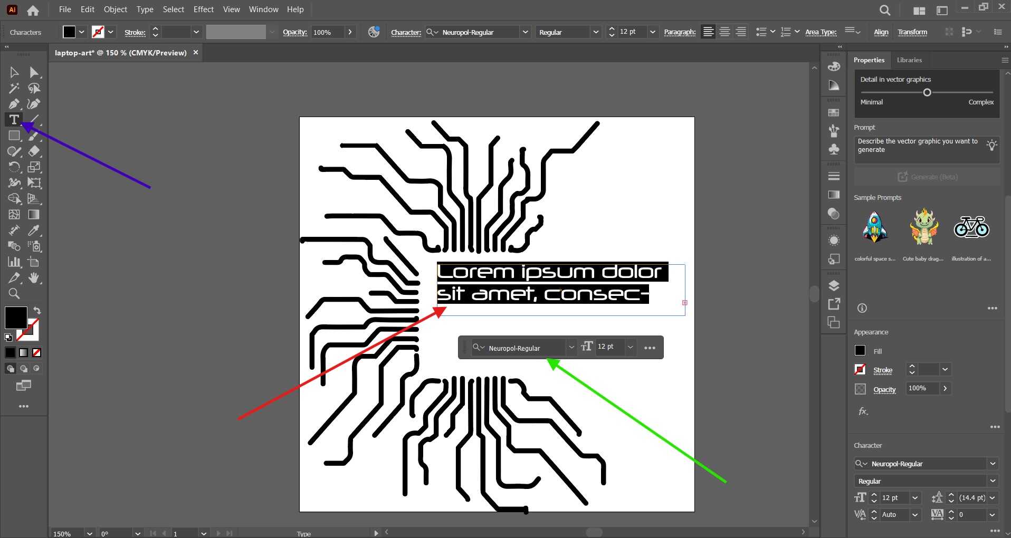This screenshot has height=538, width=1011.
Task: Select the Magic Wand tool
Action: click(14, 88)
